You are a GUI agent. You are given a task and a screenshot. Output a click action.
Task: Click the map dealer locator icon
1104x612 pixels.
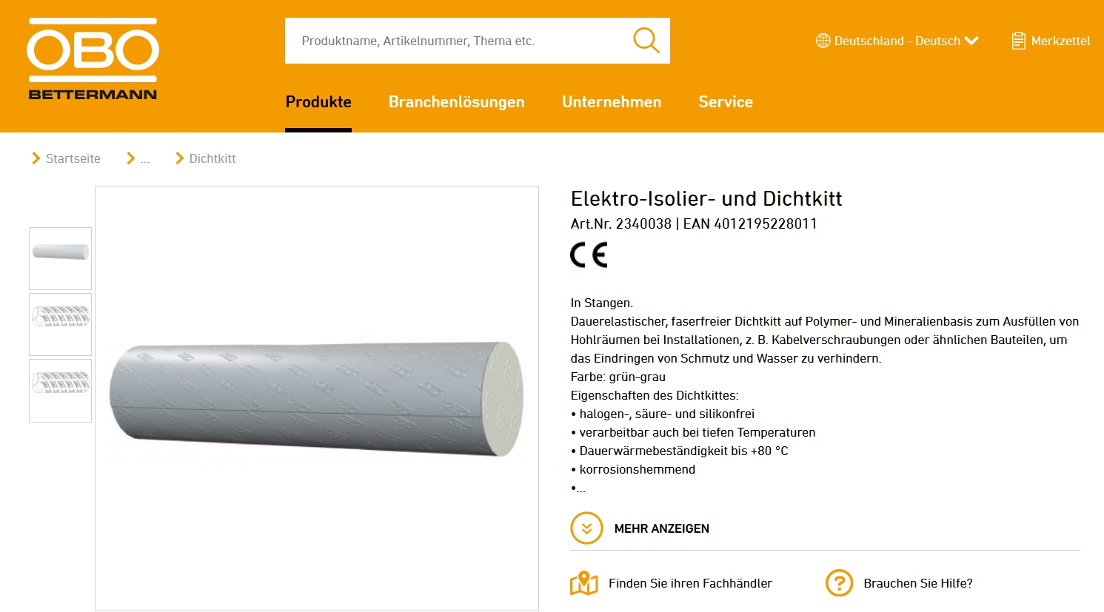(583, 583)
